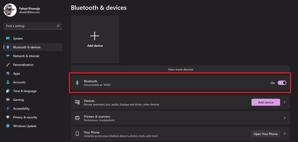This screenshot has width=298, height=142.
Task: Focus the Find a setting search box
Action: tap(33, 26)
